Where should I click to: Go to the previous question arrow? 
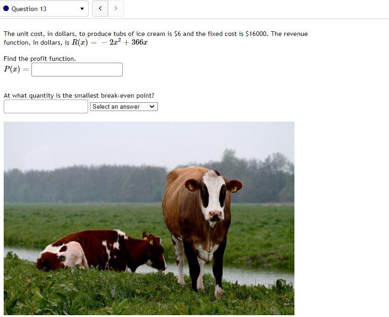pyautogui.click(x=100, y=8)
